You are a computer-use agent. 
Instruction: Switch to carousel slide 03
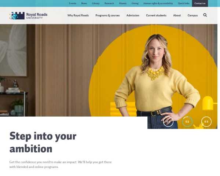(x=206, y=121)
